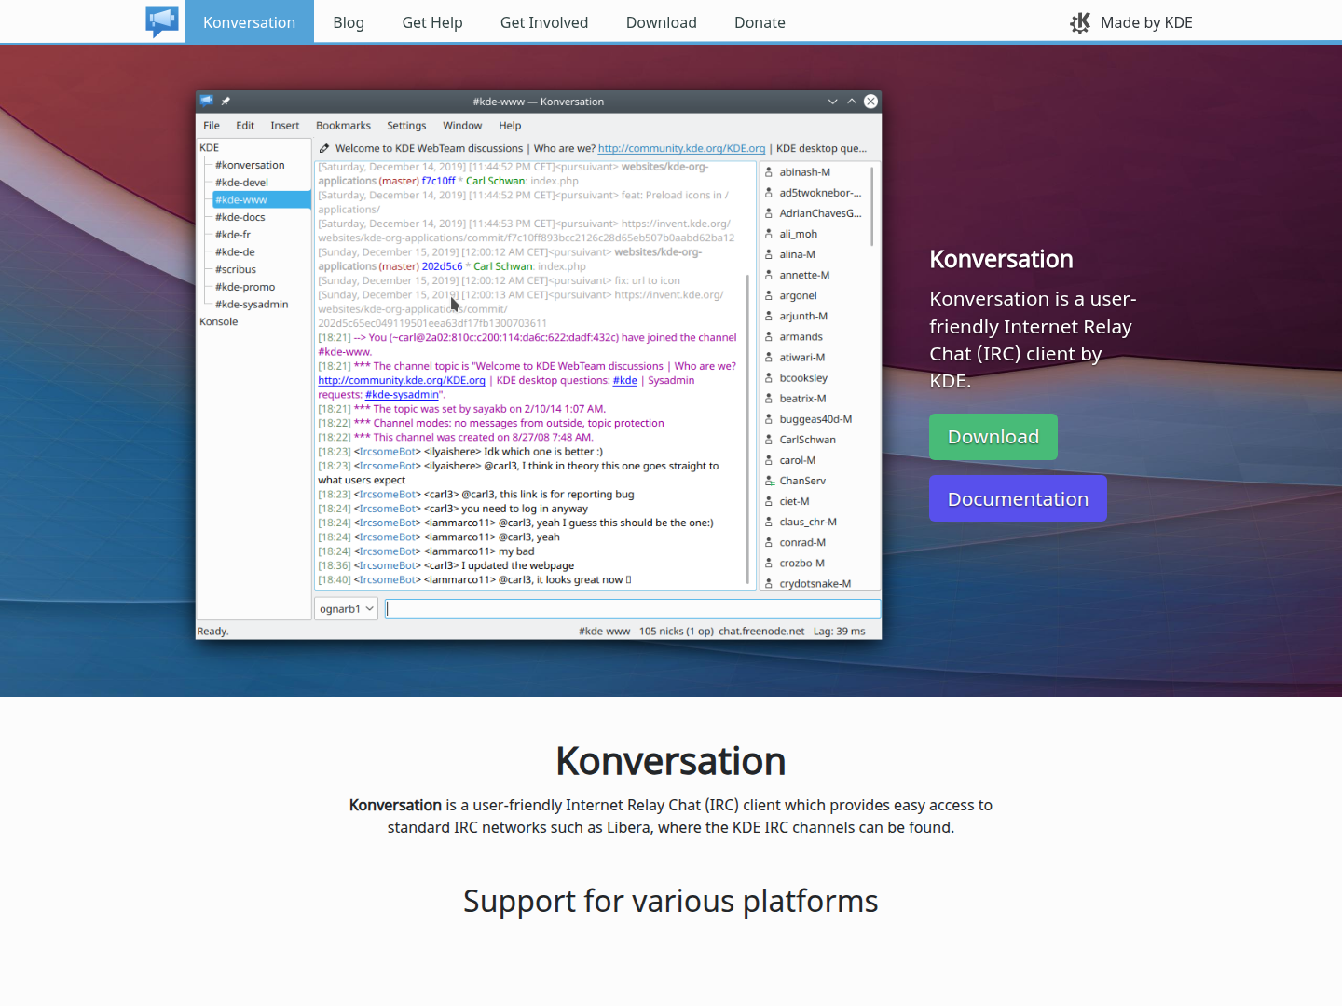Go to the Blog page
The height and width of the screenshot is (1006, 1342).
[349, 22]
